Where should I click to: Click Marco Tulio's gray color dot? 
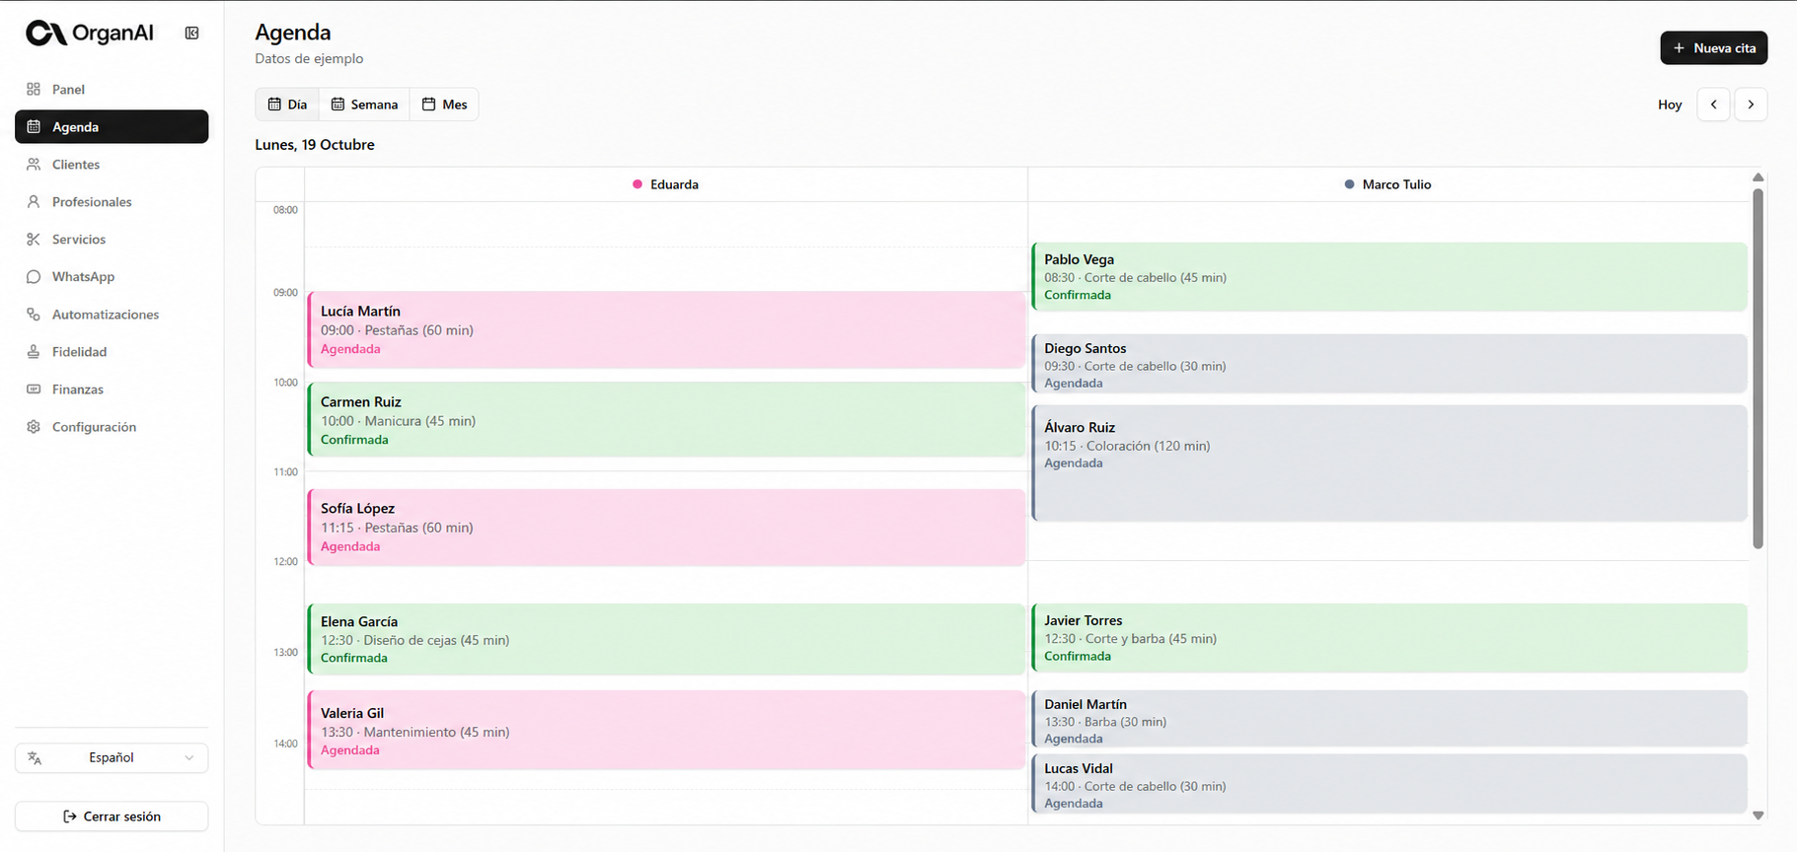tap(1349, 184)
